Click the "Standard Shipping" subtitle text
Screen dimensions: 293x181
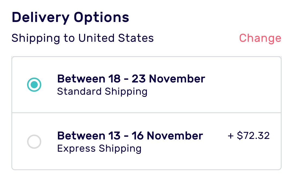(x=102, y=91)
